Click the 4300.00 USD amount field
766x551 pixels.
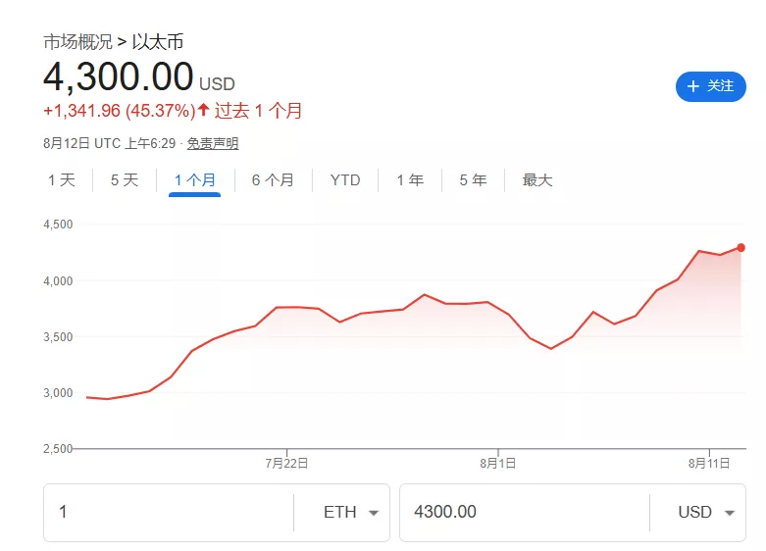click(525, 513)
